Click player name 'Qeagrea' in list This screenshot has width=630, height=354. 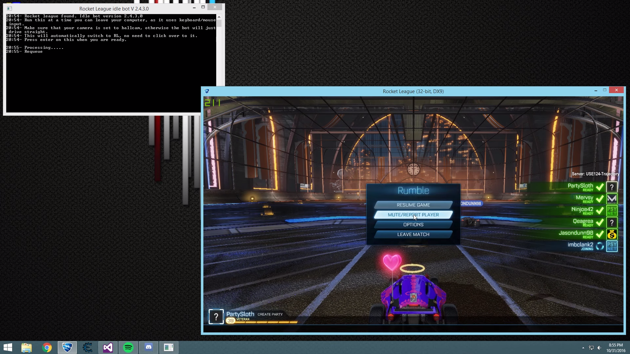click(583, 221)
